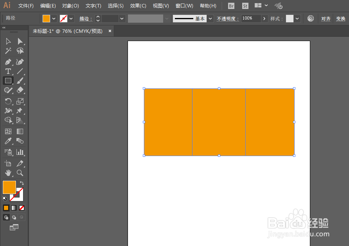This screenshot has width=349, height=246.
Task: Set paint mode to Color
Action: click(x=6, y=208)
